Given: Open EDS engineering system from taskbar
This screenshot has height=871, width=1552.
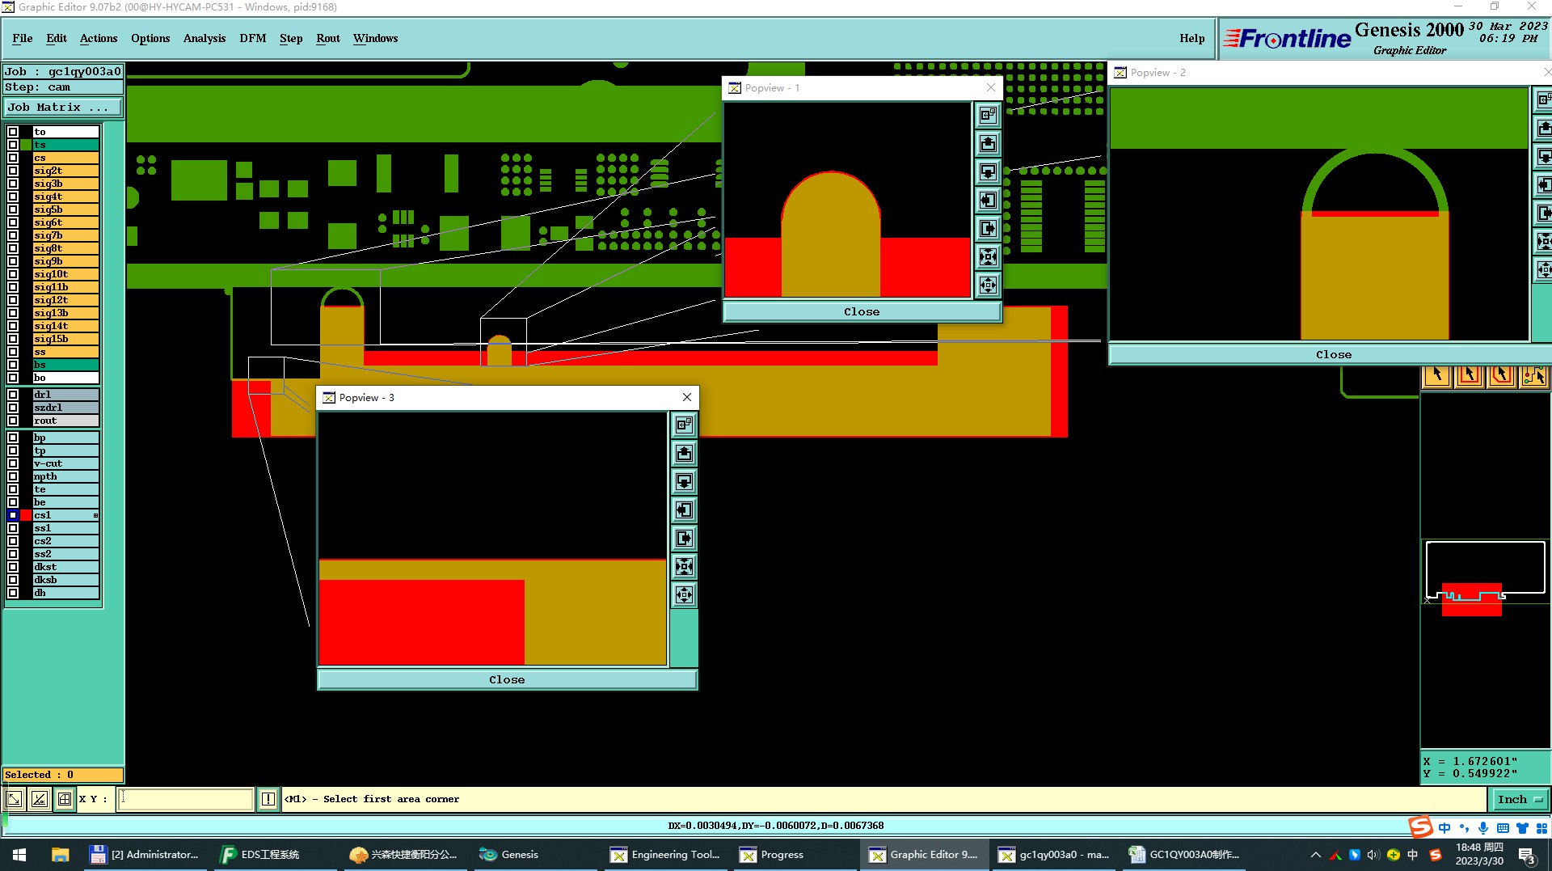Looking at the screenshot, I should point(261,854).
